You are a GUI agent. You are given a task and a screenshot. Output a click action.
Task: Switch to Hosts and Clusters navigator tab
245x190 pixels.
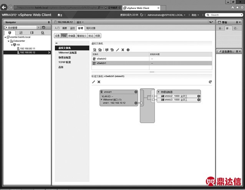(x=10, y=33)
